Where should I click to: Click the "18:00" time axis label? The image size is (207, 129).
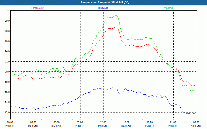(150, 122)
